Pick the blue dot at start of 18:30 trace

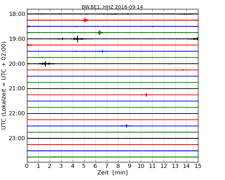click(29, 26)
